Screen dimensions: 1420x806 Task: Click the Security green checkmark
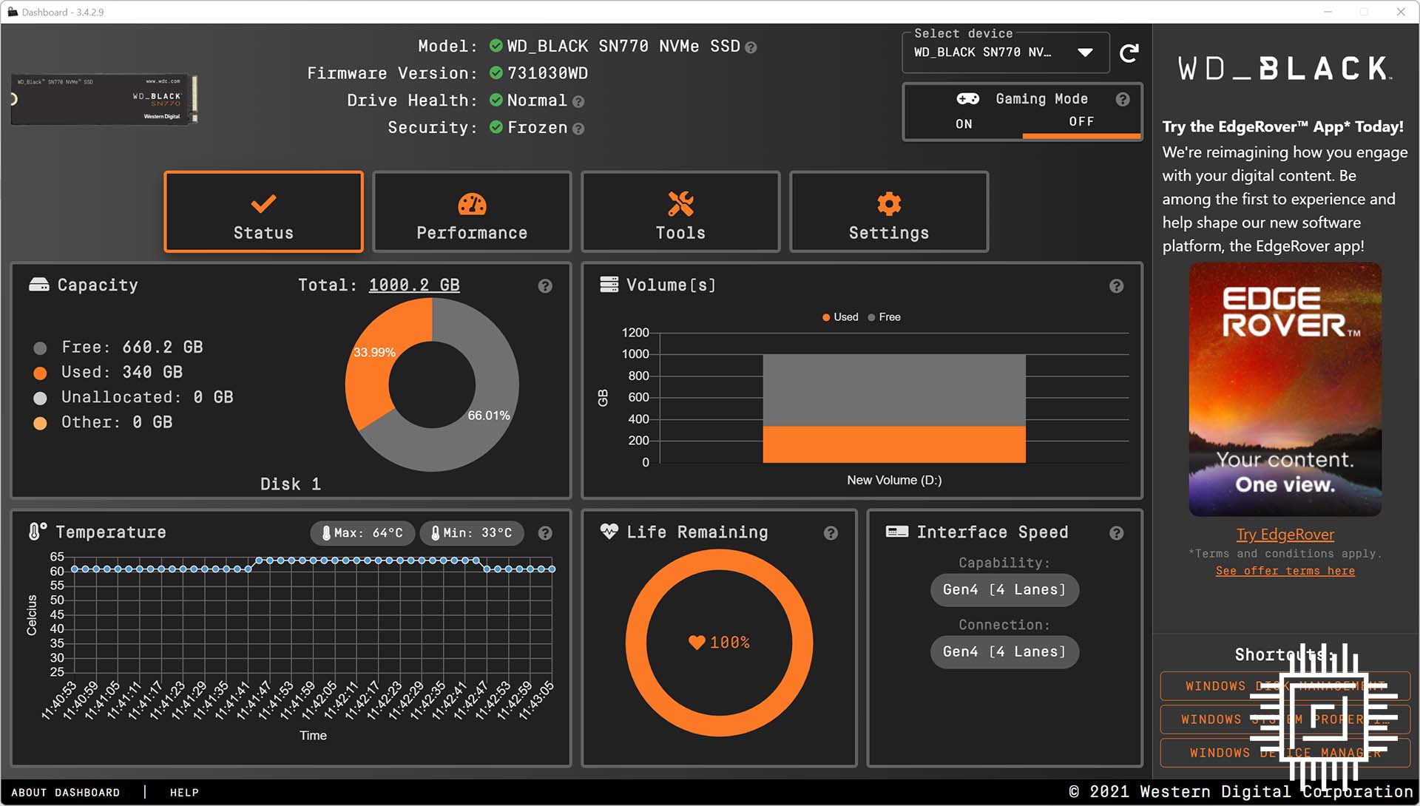pyautogui.click(x=496, y=127)
